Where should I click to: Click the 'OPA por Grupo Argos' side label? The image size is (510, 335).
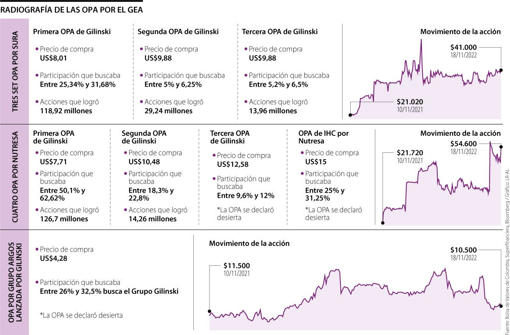tap(15, 282)
